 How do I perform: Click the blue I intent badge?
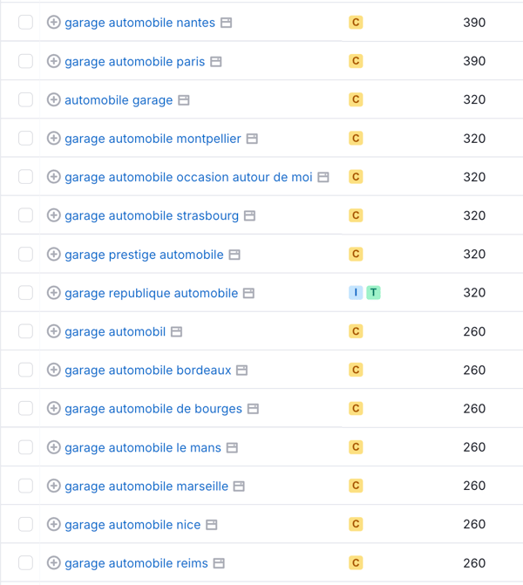pyautogui.click(x=356, y=293)
